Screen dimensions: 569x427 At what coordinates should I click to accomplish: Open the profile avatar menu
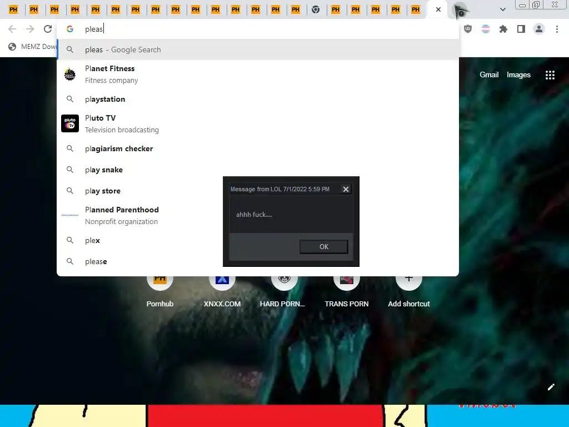coord(539,29)
